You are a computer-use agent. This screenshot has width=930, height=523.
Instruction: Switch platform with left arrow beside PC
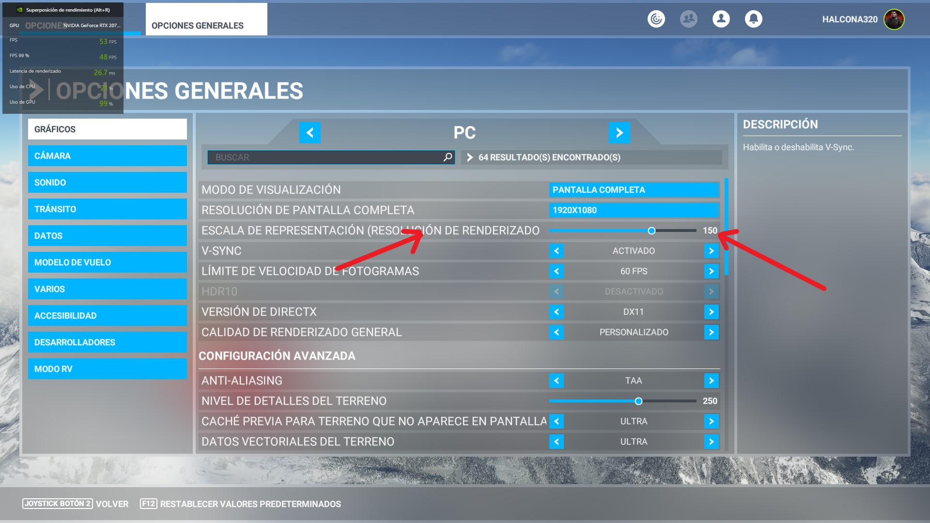[x=310, y=133]
